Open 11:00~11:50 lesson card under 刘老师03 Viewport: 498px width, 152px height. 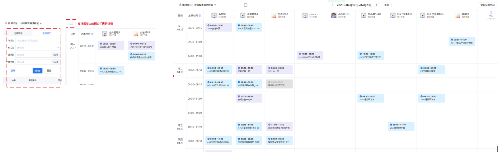280,126
